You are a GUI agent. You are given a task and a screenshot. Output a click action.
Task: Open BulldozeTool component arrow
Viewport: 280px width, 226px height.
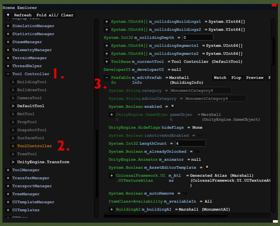pyautogui.click(x=13, y=90)
